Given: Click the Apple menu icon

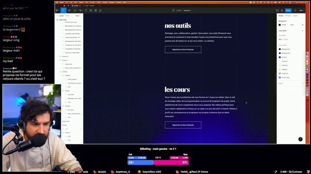Looking at the screenshot, I should click(x=57, y=2).
